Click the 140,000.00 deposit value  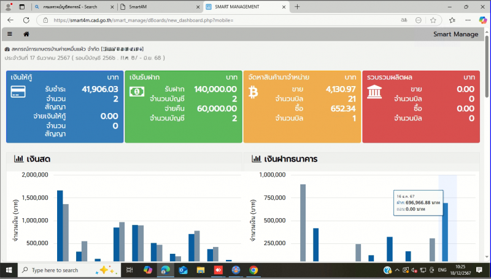pos(215,89)
